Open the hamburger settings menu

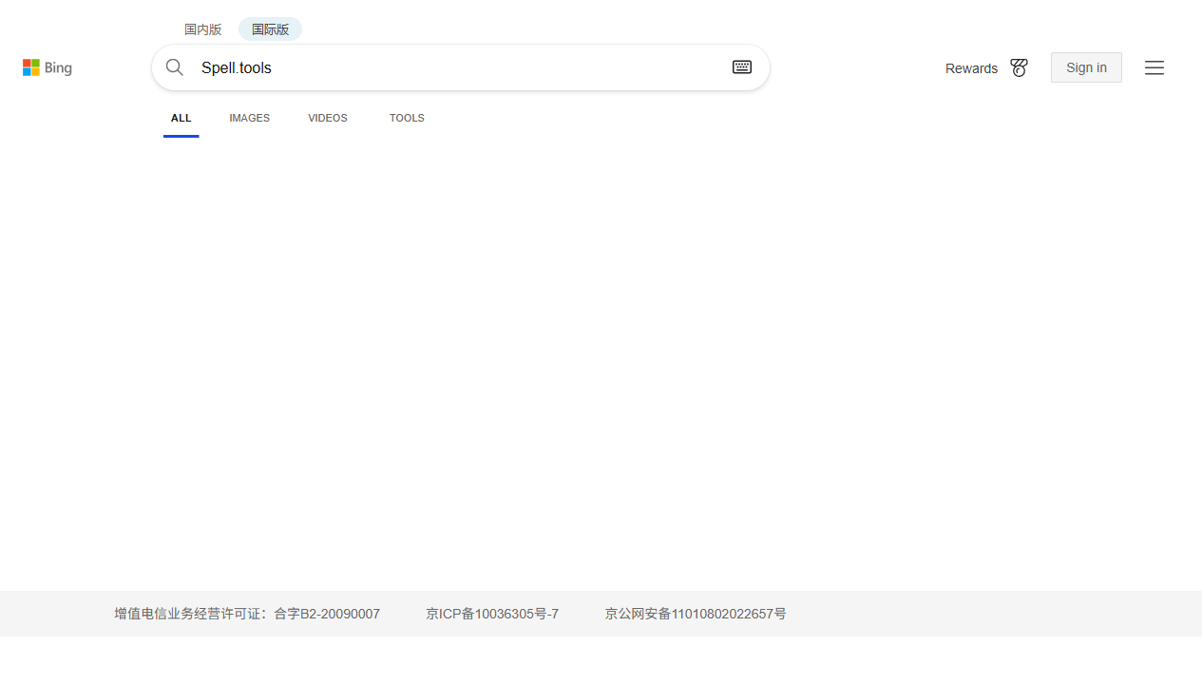(x=1154, y=68)
